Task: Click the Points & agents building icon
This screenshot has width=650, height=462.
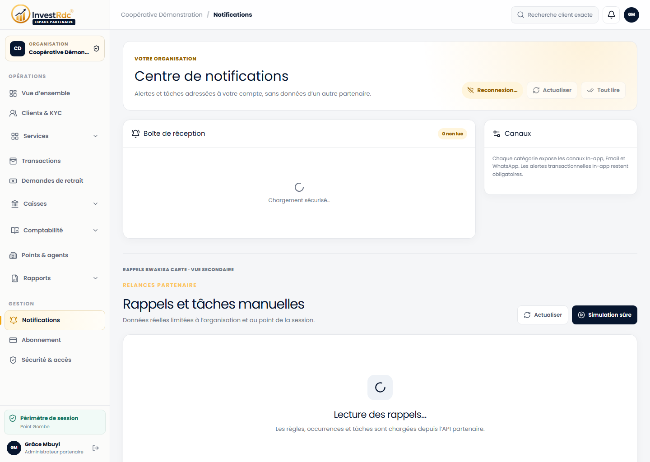Action: tap(13, 255)
